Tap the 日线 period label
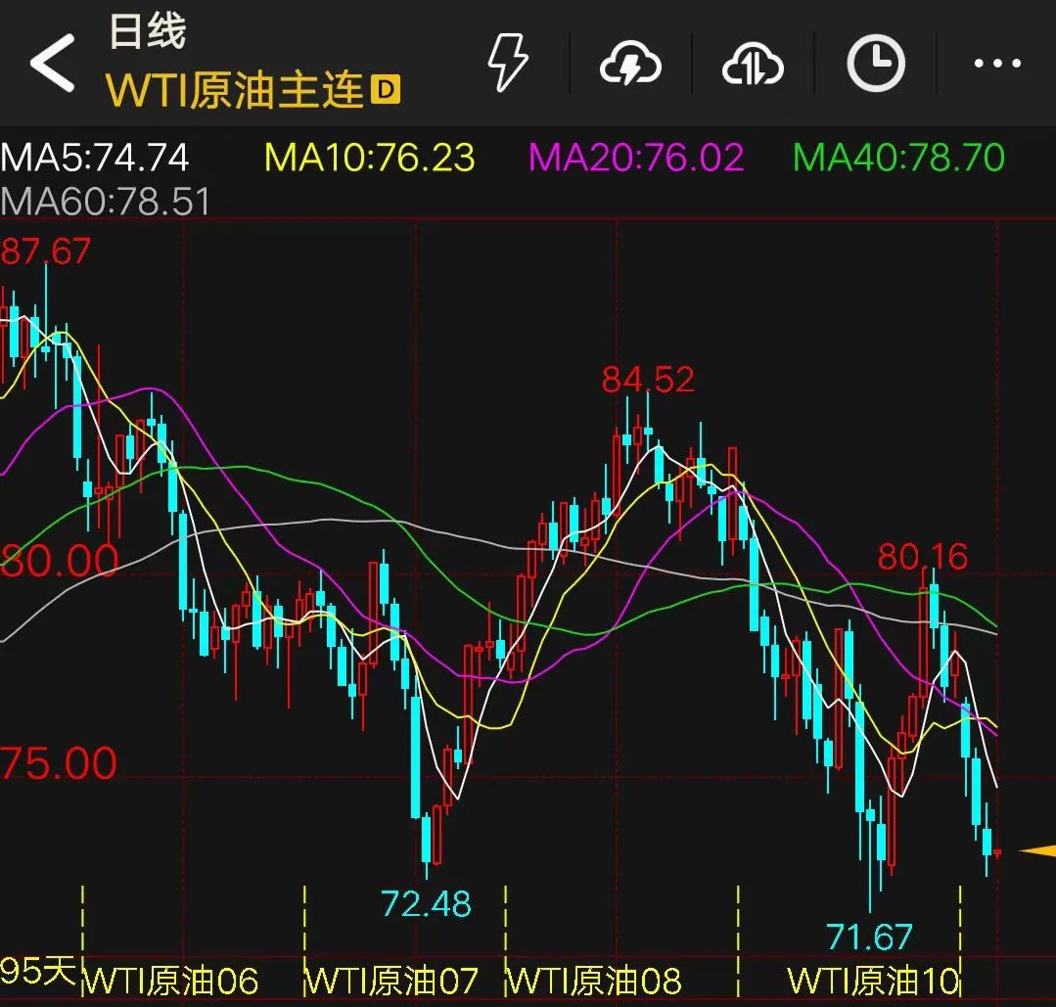This screenshot has height=1007, width=1056. tap(148, 31)
